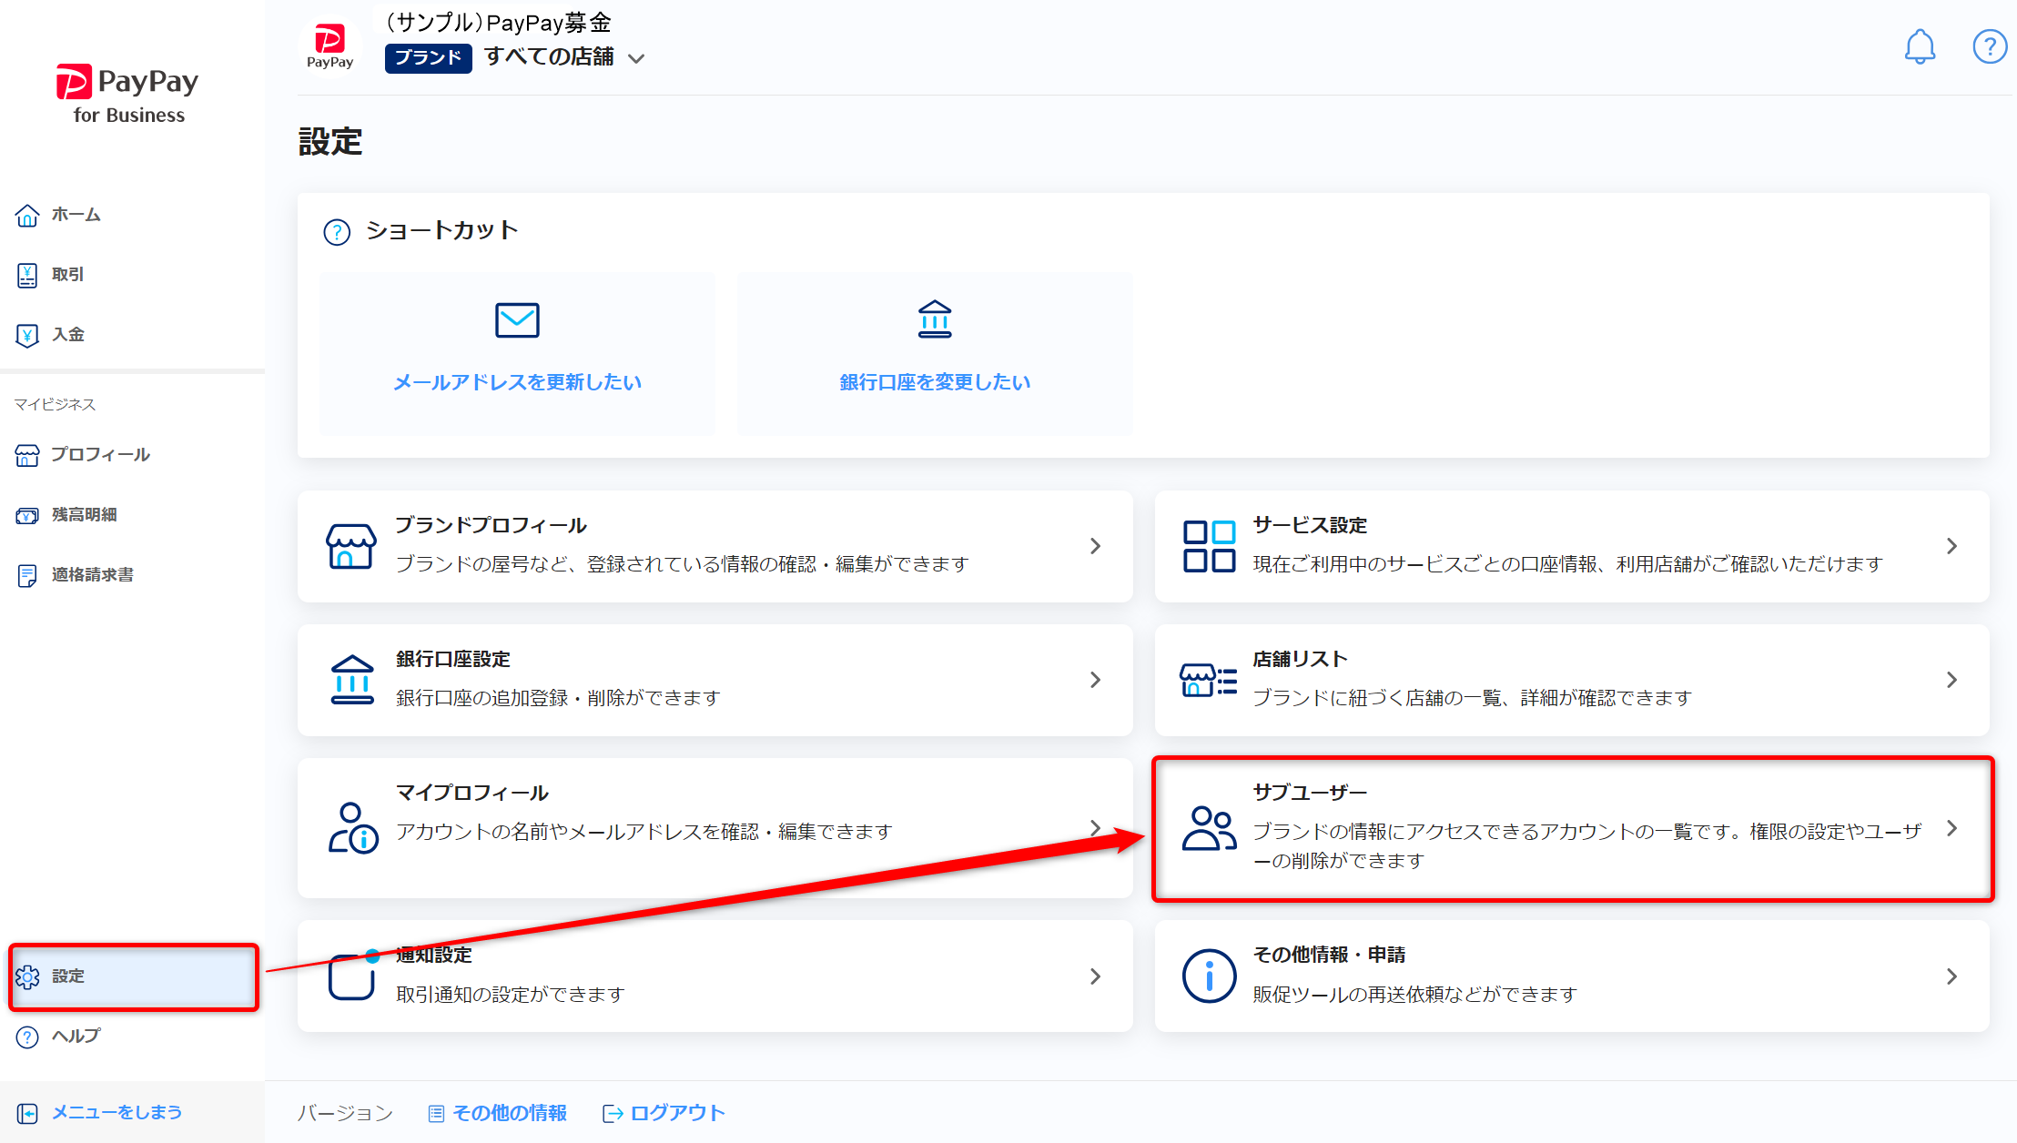The height and width of the screenshot is (1143, 2017).
Task: Click the ブランド badge in header
Action: pyautogui.click(x=428, y=57)
